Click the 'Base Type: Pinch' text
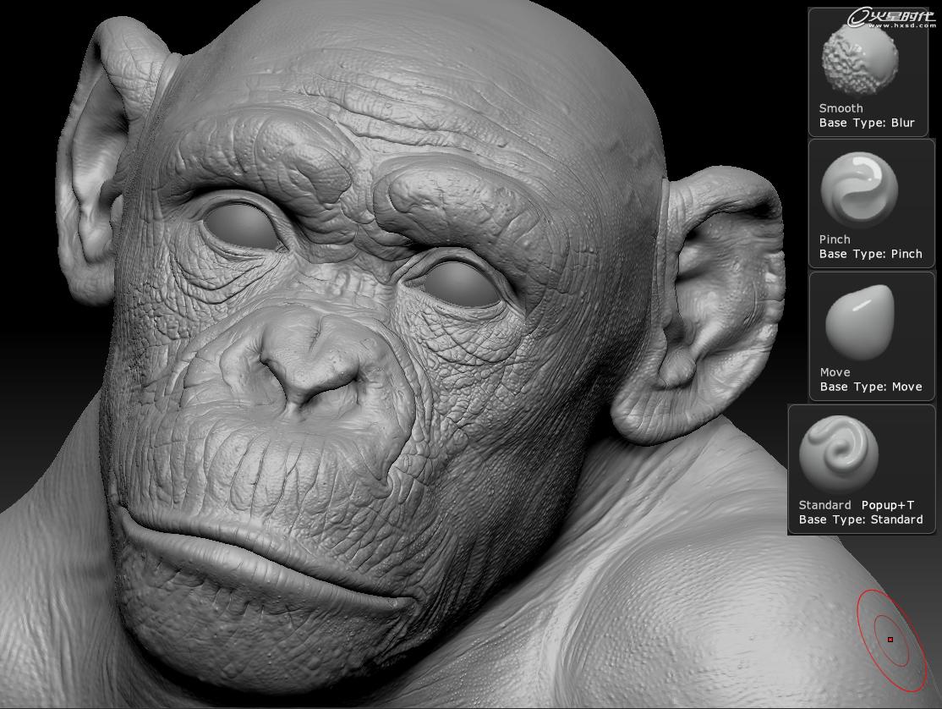The height and width of the screenshot is (709, 942). tap(870, 254)
